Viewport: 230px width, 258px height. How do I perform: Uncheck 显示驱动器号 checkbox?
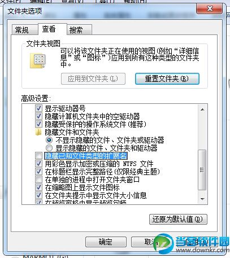pos(38,108)
